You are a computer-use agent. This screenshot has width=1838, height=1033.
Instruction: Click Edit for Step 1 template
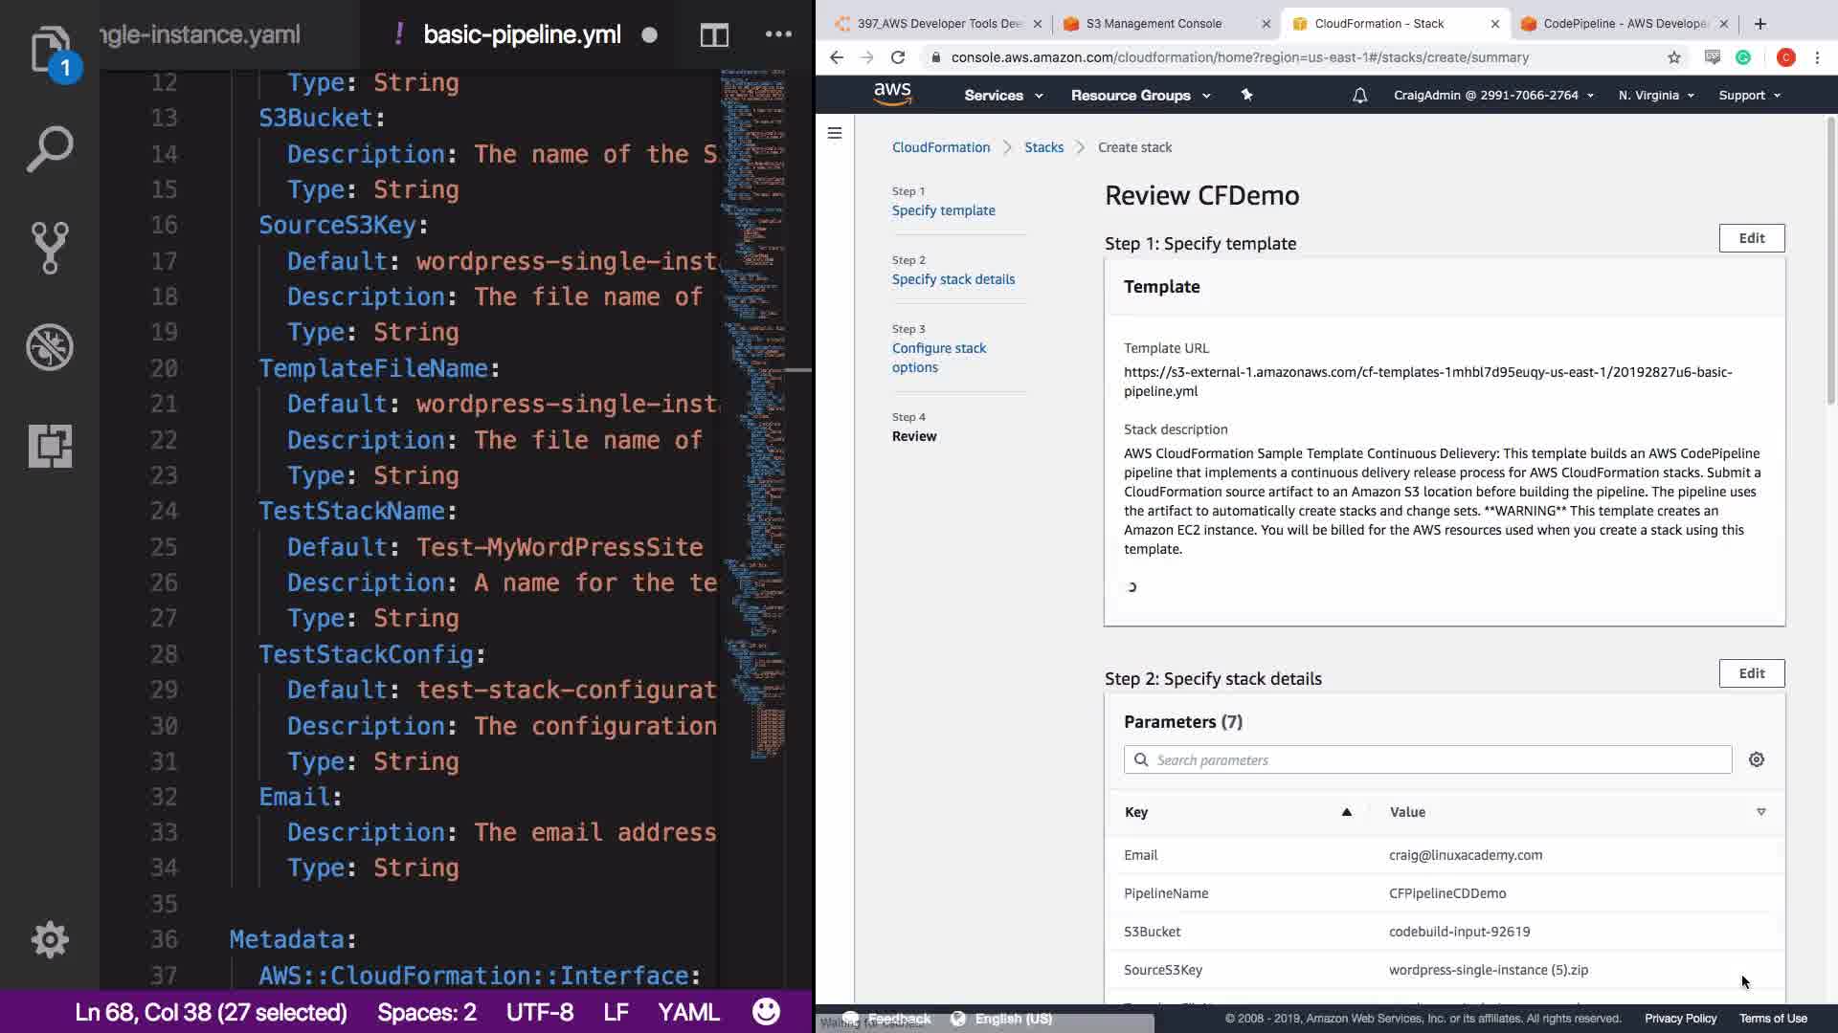point(1751,238)
